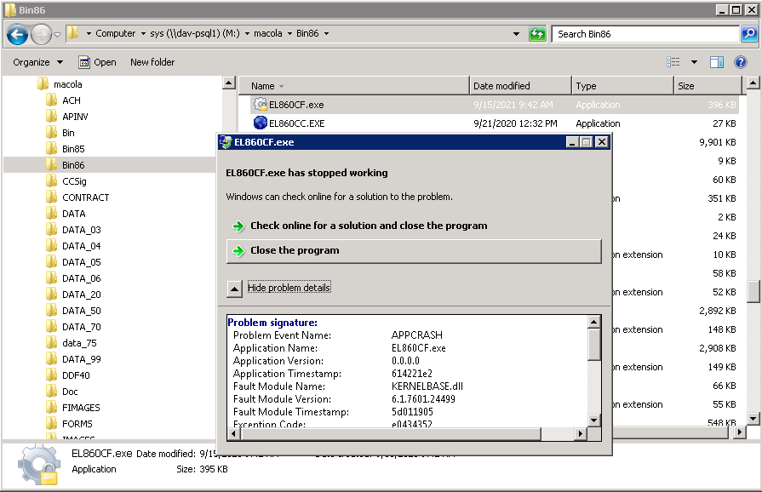The width and height of the screenshot is (762, 492).
Task: Click the DATA_20 folder icon
Action: pyautogui.click(x=52, y=294)
